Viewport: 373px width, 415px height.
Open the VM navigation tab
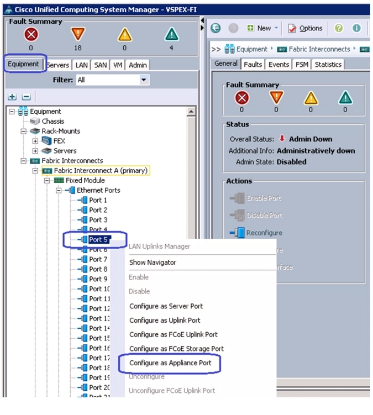118,65
